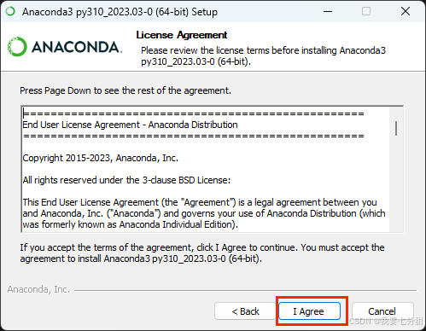Go to previous step with Back button
This screenshot has height=331, width=426.
point(245,311)
